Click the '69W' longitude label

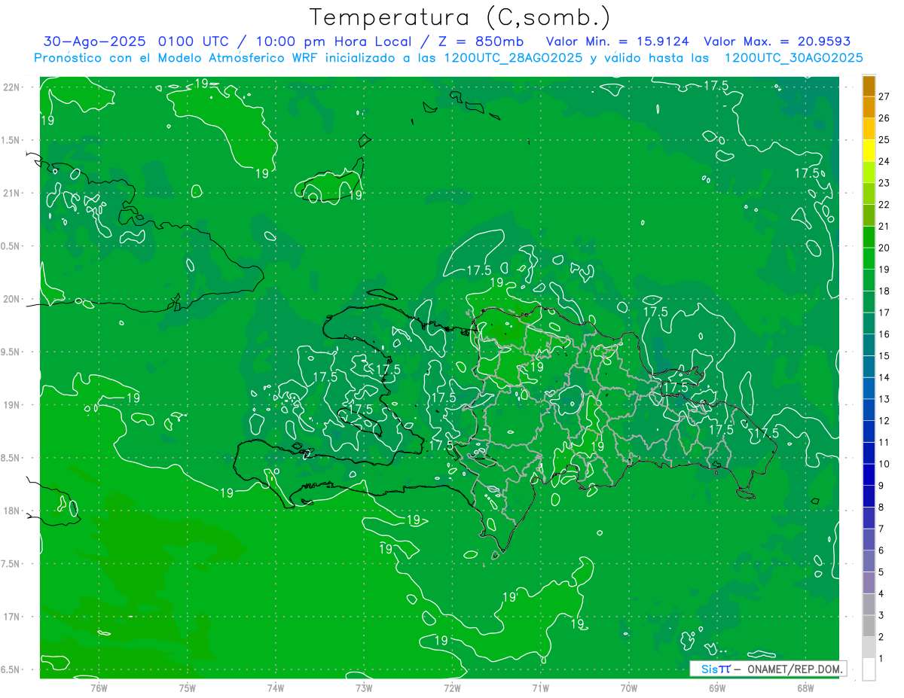pyautogui.click(x=717, y=687)
